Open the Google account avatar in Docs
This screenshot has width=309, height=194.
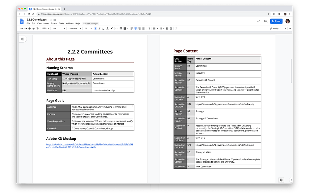pyautogui.click(x=287, y=21)
